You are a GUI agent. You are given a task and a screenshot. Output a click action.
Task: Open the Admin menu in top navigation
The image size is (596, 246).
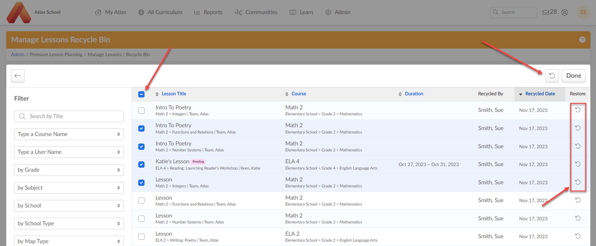(338, 12)
